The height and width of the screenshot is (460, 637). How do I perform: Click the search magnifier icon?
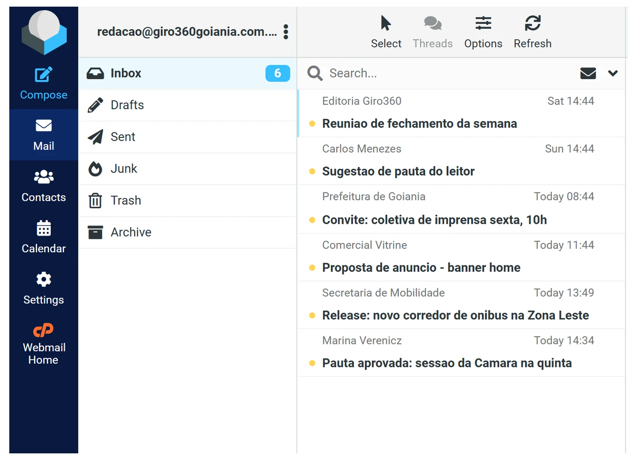tap(315, 73)
